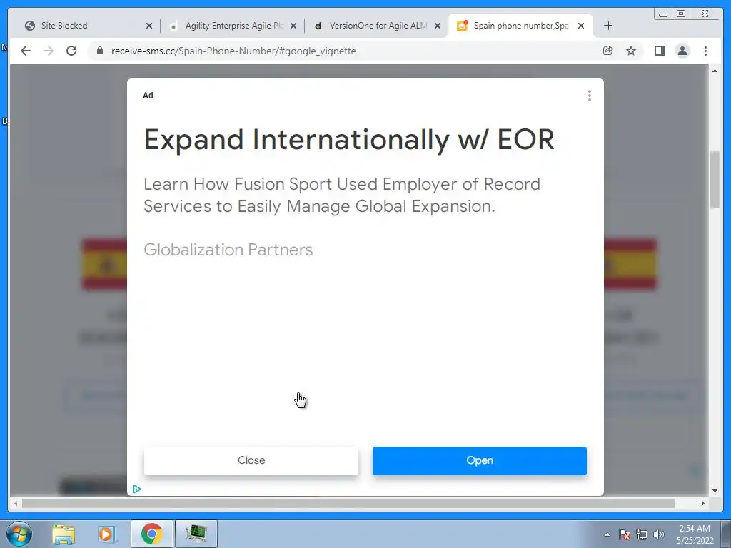Click the Ad label
Viewport: 731px width, 548px height.
(148, 96)
